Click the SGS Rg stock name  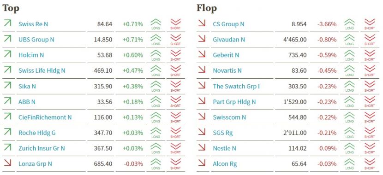223,133
